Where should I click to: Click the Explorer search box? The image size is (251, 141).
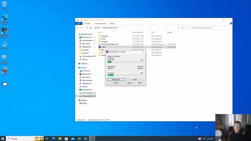(208, 28)
